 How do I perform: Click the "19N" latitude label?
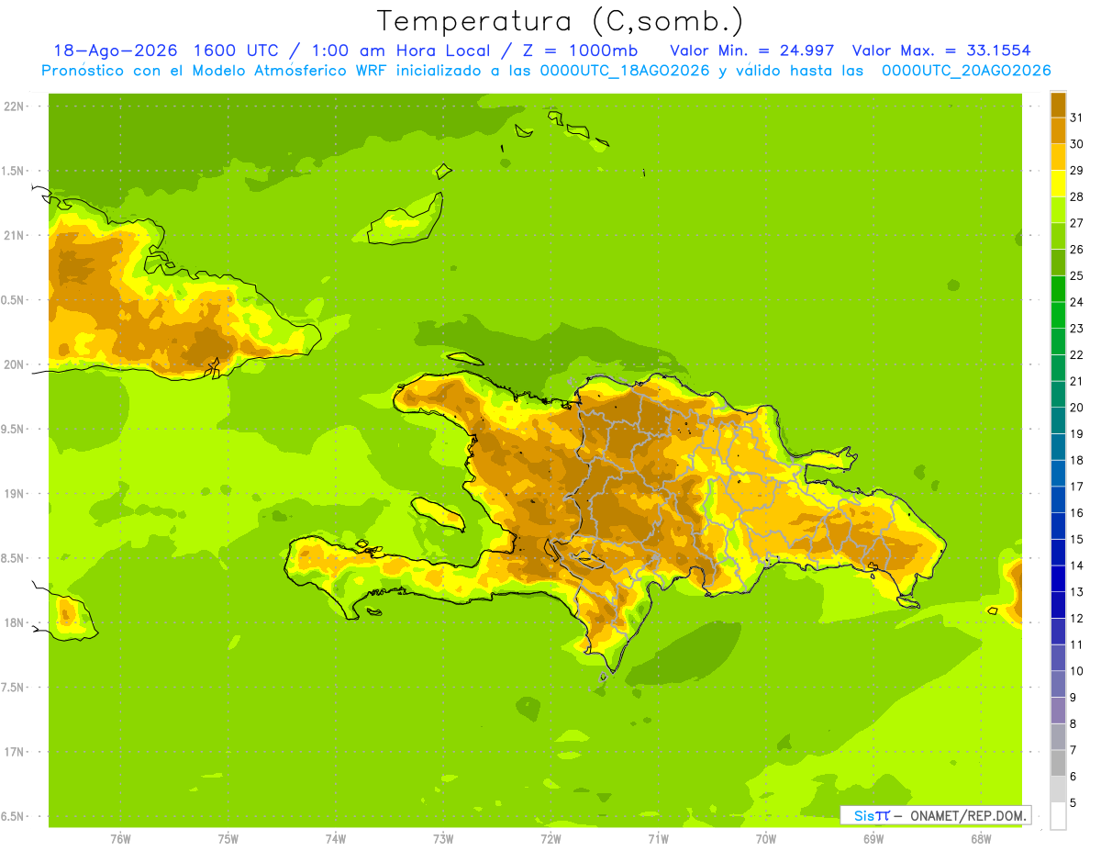[x=14, y=494]
